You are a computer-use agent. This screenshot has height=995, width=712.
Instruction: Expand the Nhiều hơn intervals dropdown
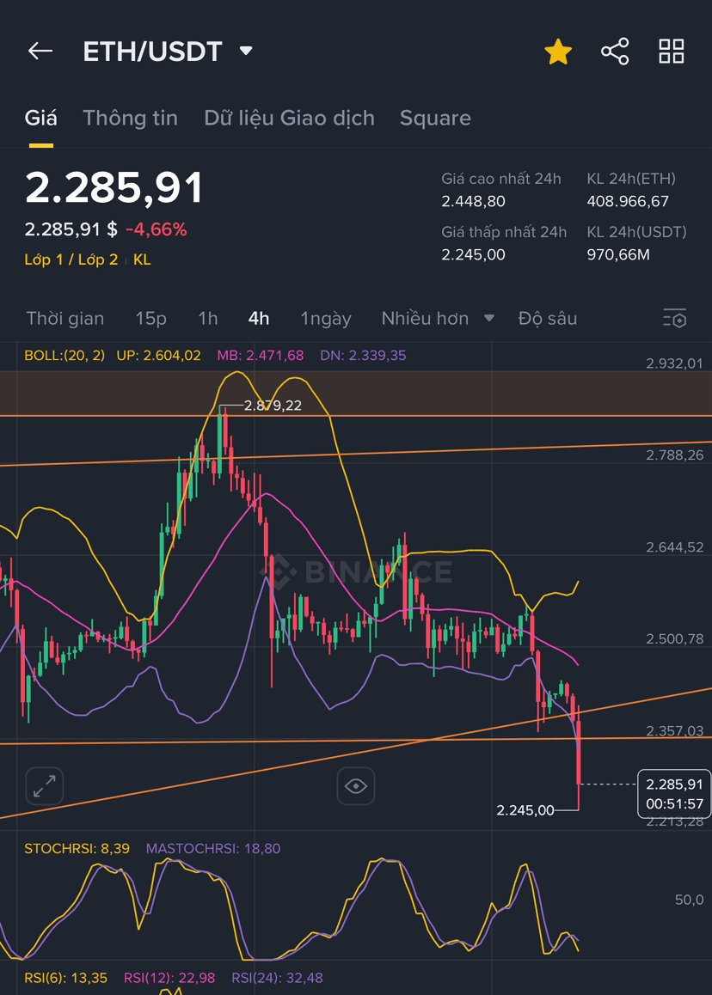(438, 319)
